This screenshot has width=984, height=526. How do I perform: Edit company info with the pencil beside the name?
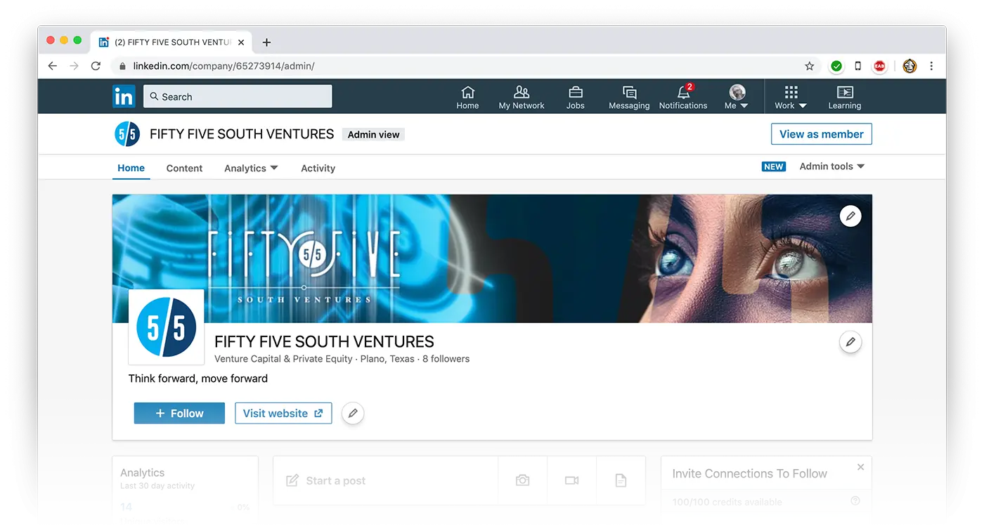pos(850,342)
